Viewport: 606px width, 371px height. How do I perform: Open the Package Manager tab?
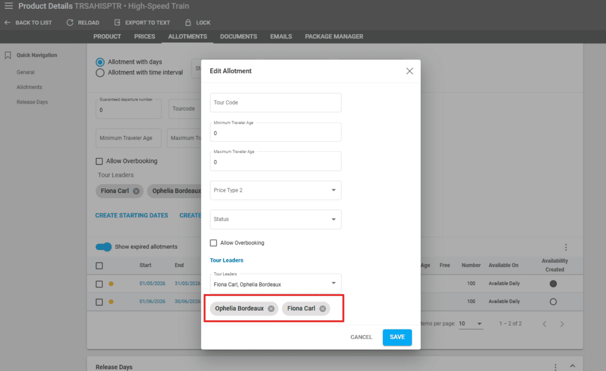click(334, 37)
